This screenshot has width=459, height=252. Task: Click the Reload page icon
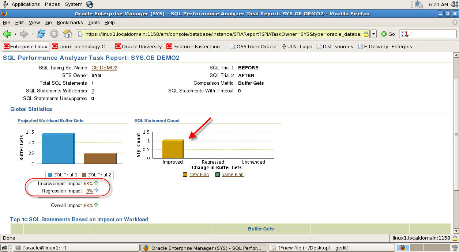pos(41,34)
